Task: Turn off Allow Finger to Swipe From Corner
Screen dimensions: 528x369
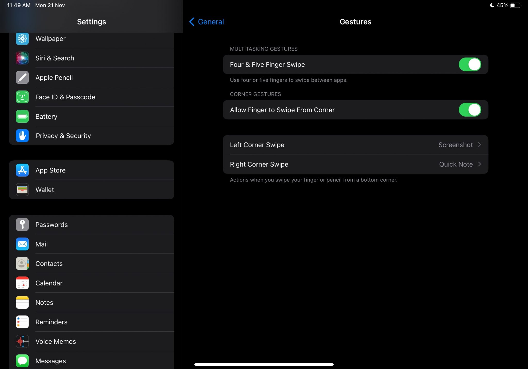Action: pos(470,110)
